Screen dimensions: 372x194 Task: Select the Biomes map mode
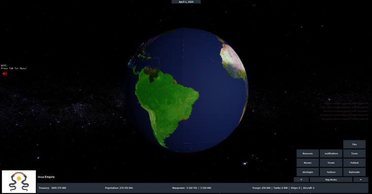pyautogui.click(x=307, y=162)
